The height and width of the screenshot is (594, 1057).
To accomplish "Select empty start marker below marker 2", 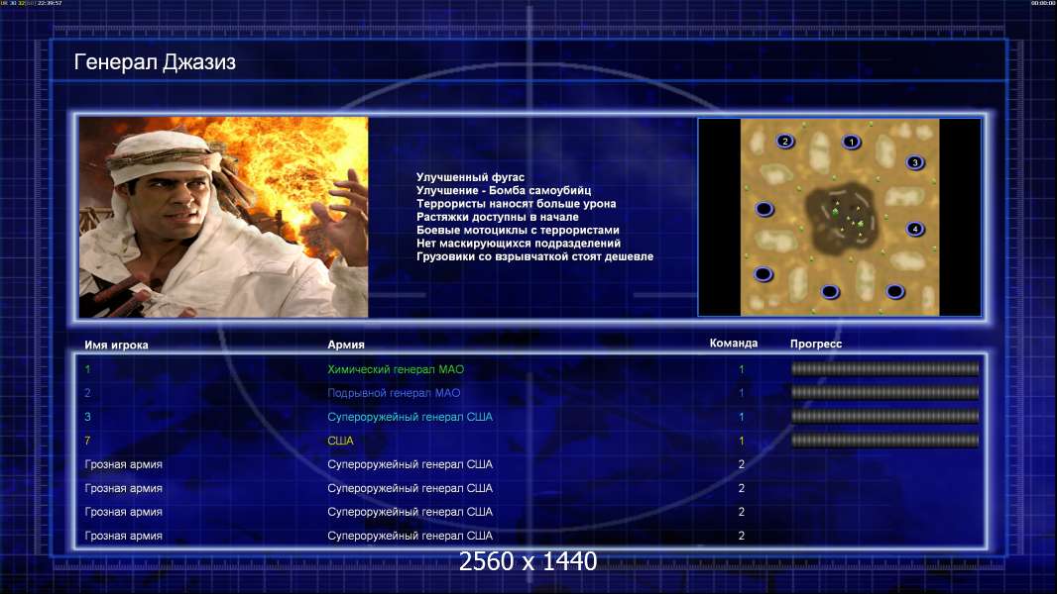I will point(764,209).
